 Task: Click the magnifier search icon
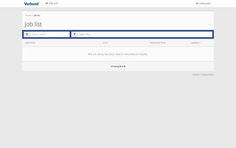click(x=27, y=34)
